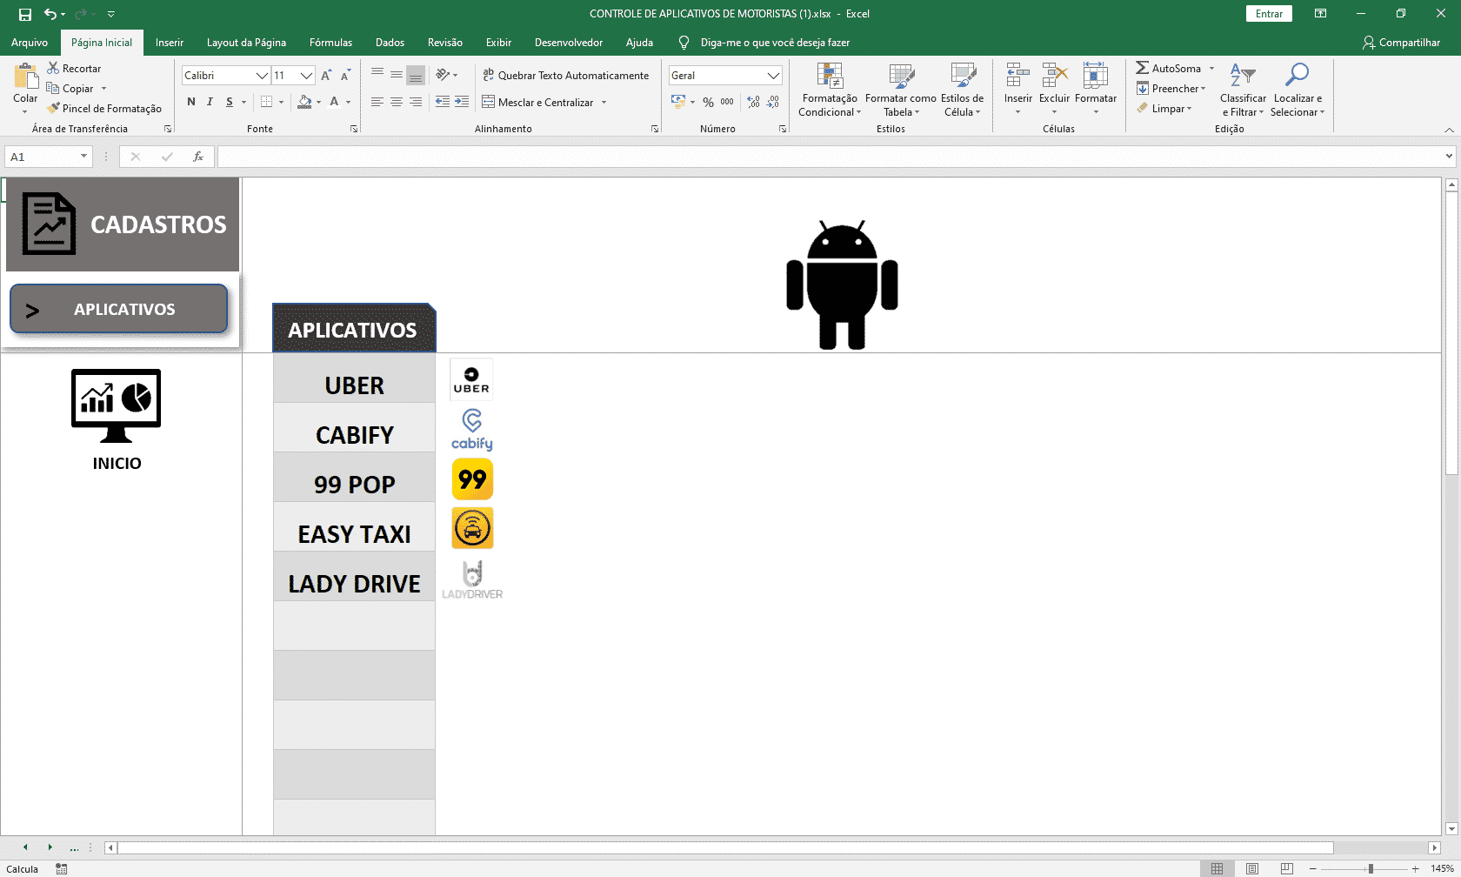Open Estilos de Célula gallery
The height and width of the screenshot is (877, 1461).
pyautogui.click(x=963, y=90)
